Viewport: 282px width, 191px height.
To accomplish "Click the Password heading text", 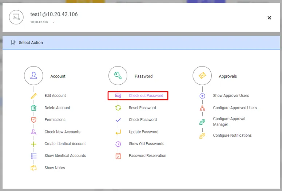I will 143,76.
